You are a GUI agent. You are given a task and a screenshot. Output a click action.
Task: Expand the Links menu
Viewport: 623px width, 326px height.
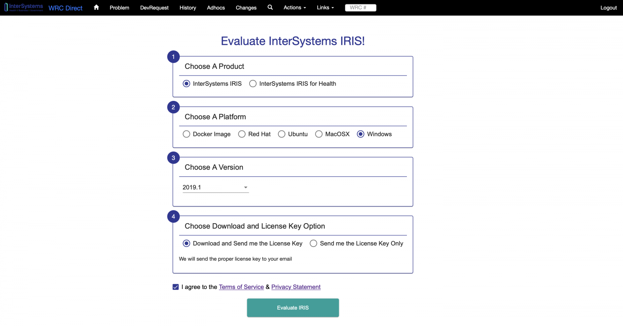326,7
